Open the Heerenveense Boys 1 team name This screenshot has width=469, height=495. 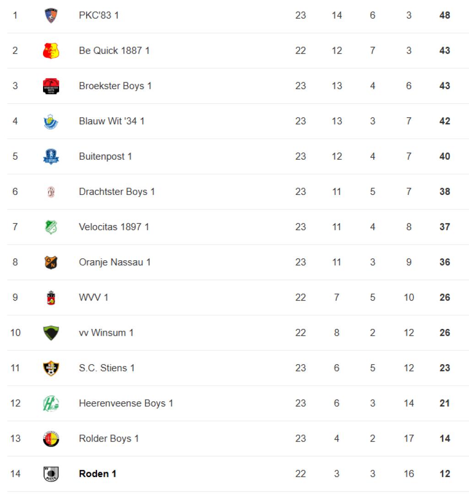[x=126, y=403]
